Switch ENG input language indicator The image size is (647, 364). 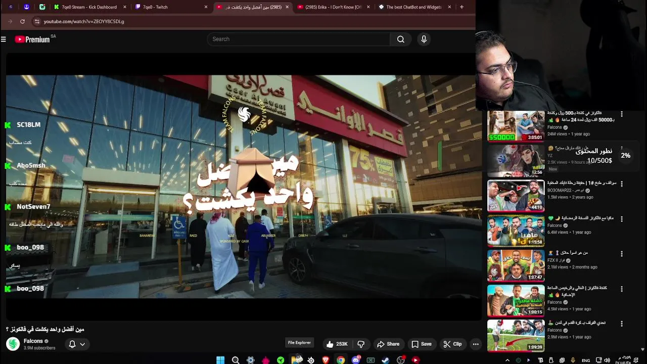tap(586, 360)
